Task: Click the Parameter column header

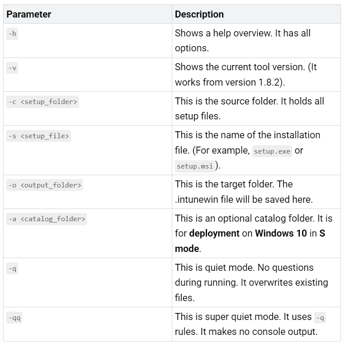Action: (x=29, y=14)
